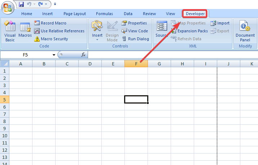
Task: Select column G header
Action: coord(159,64)
